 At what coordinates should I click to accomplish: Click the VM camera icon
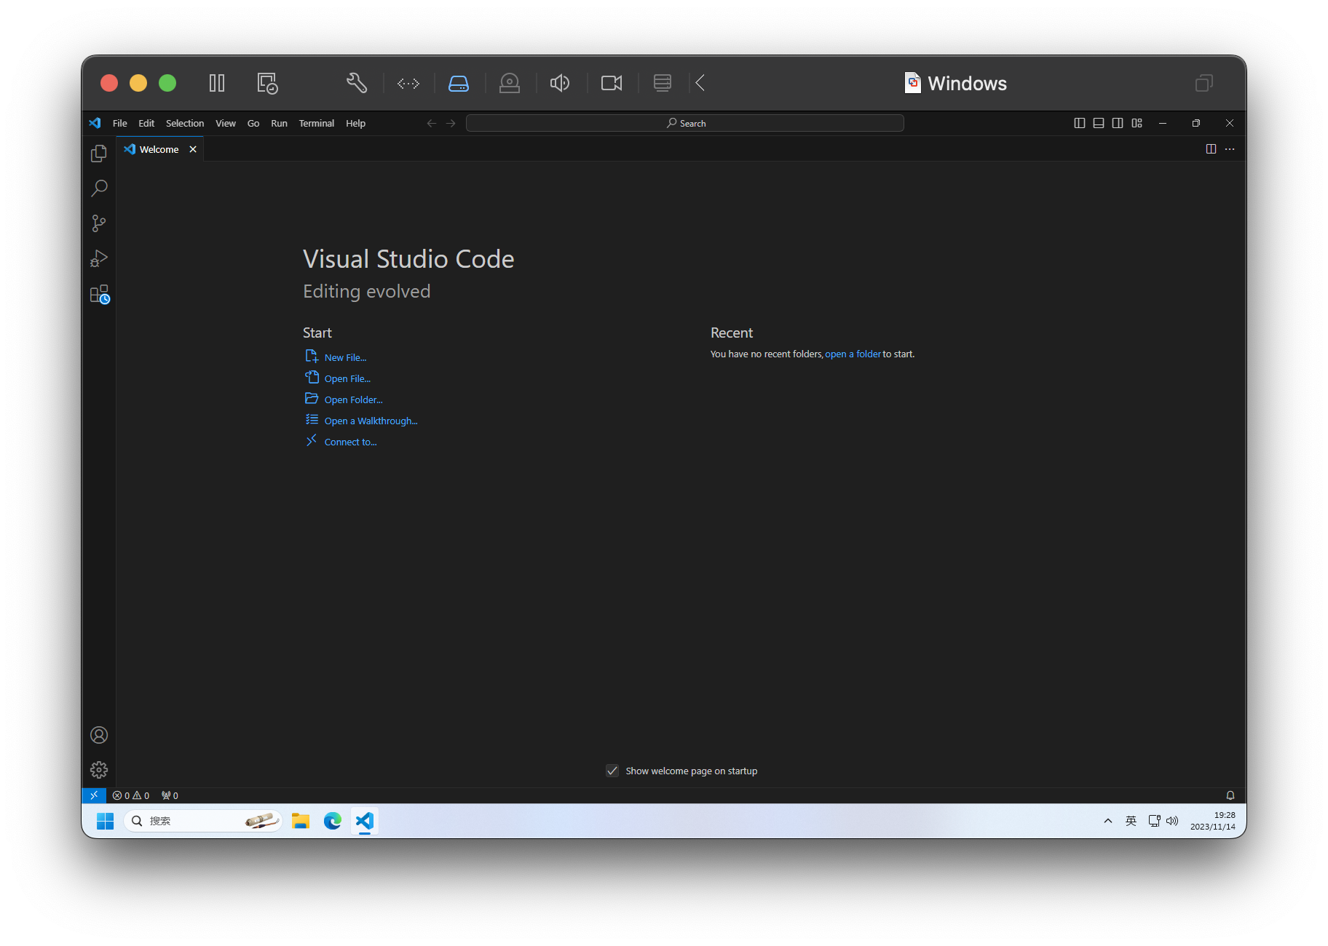click(612, 83)
